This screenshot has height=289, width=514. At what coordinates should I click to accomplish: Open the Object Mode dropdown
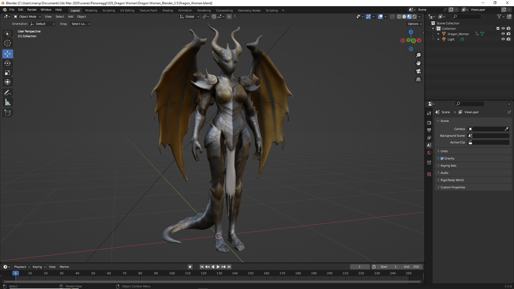(27, 17)
